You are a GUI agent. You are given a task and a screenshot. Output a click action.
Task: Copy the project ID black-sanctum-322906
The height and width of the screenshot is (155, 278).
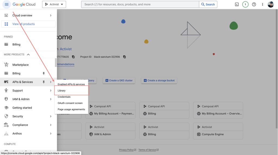[x=125, y=57]
